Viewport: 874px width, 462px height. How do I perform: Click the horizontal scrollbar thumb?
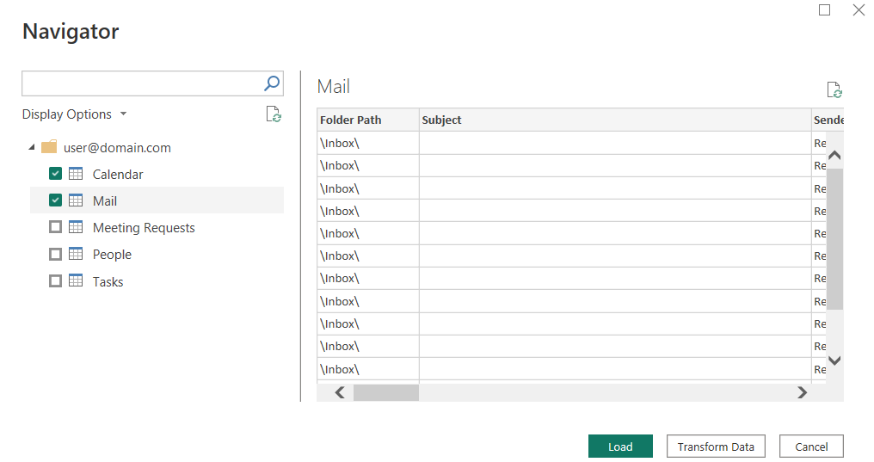[385, 393]
